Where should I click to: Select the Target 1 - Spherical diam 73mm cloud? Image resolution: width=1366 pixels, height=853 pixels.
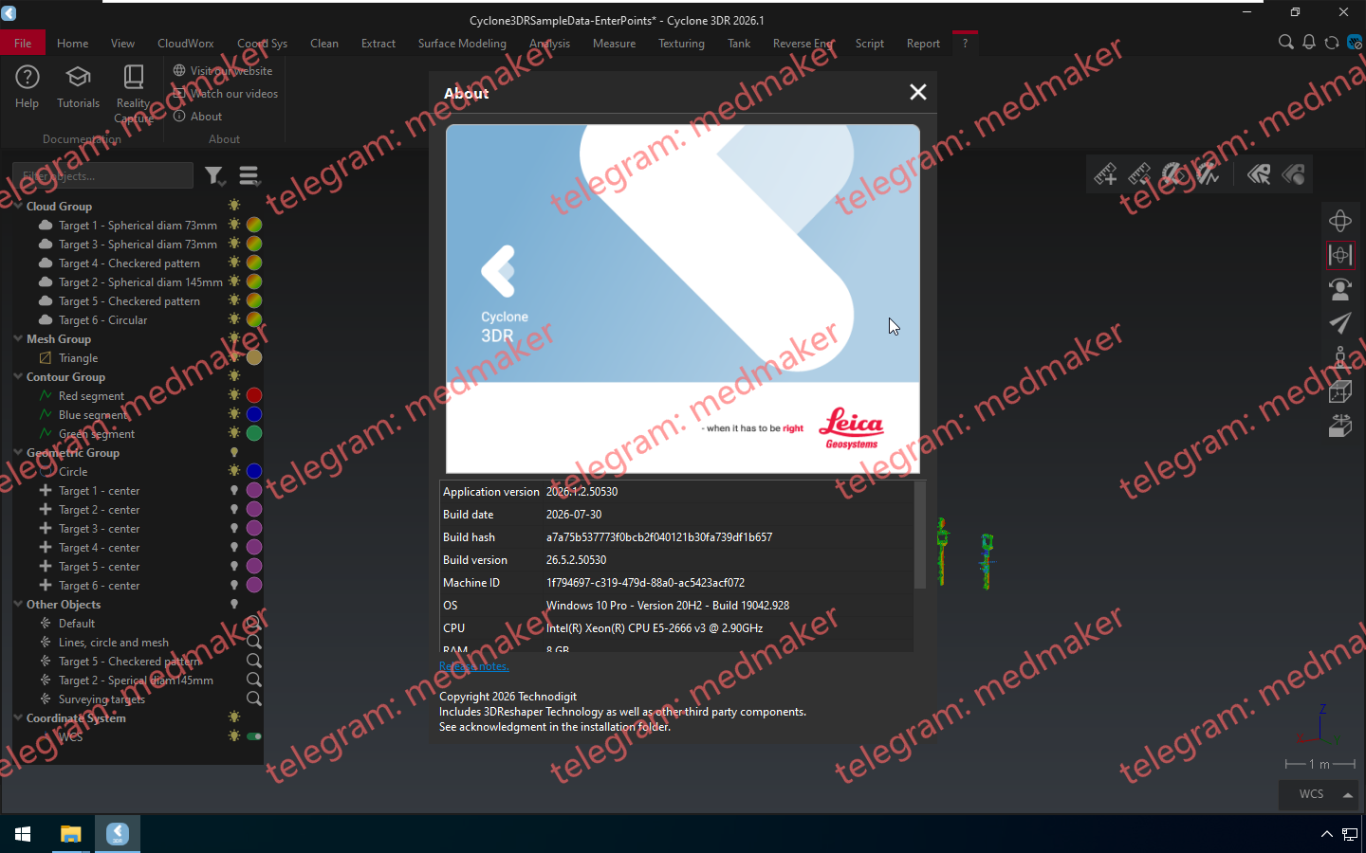coord(138,226)
